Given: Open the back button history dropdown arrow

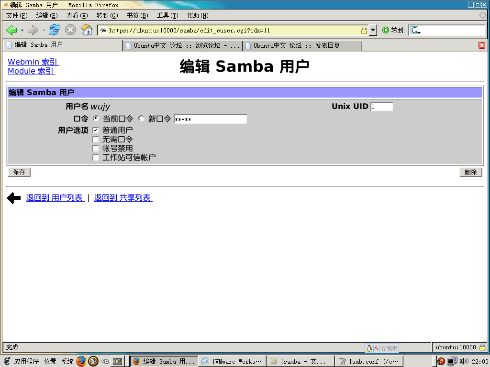Looking at the screenshot, I should click(x=22, y=30).
